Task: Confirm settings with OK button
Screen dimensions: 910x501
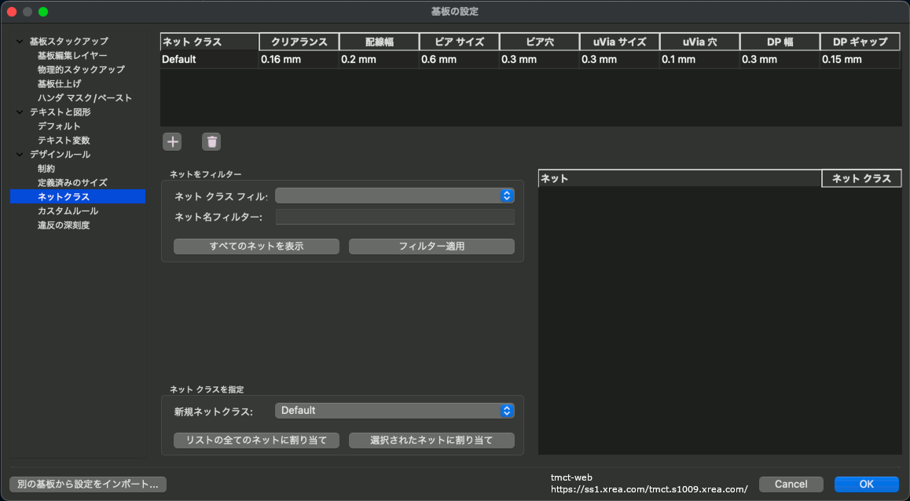Action: (x=867, y=485)
